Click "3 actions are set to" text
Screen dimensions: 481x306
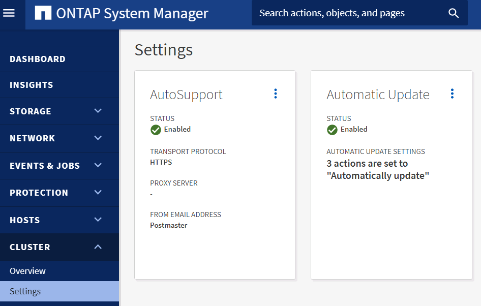click(x=367, y=164)
